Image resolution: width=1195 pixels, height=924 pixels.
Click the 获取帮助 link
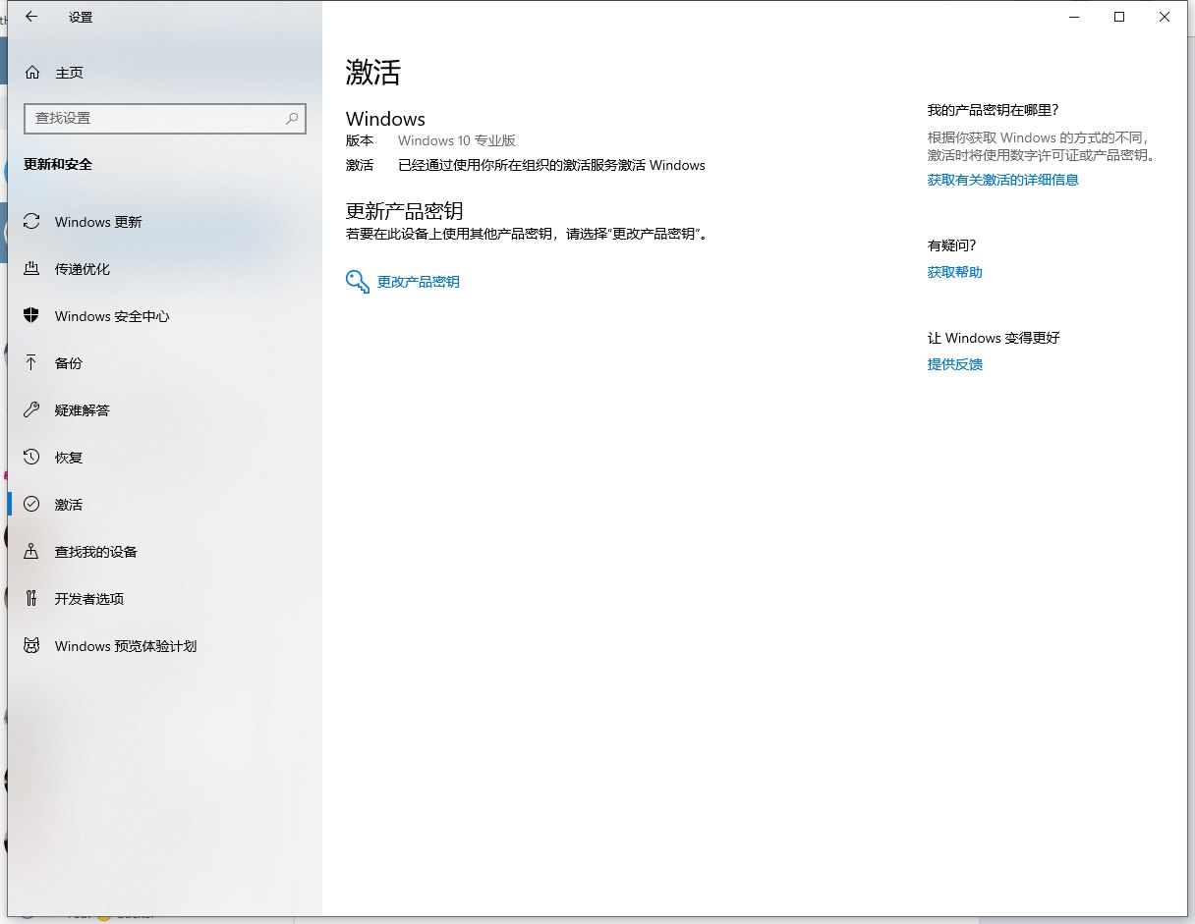click(954, 272)
